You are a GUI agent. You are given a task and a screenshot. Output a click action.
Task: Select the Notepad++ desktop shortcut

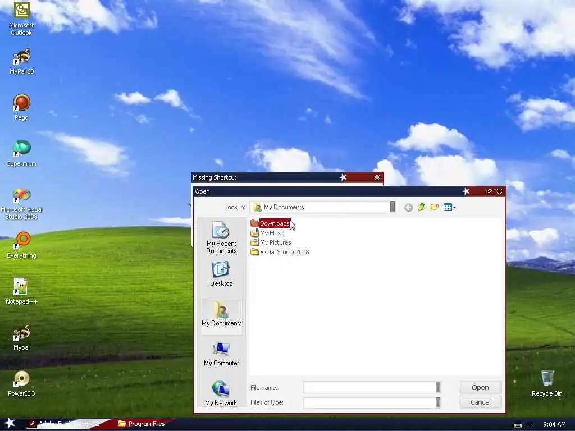click(x=22, y=291)
